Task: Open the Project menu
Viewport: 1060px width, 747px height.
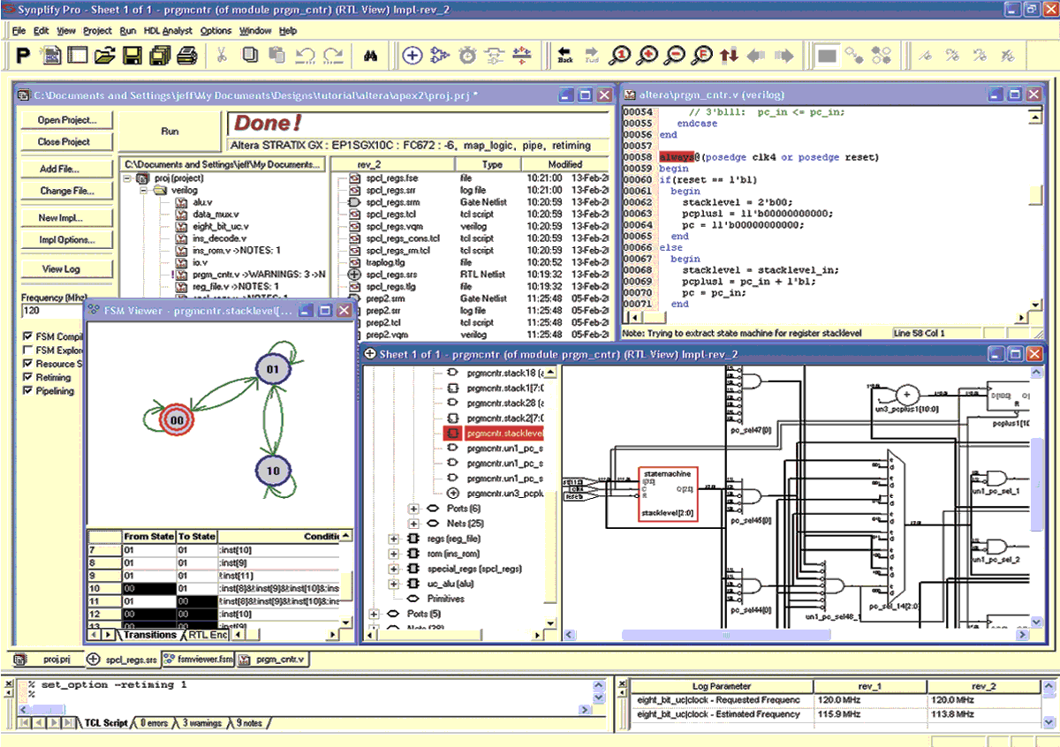Action: 97,31
